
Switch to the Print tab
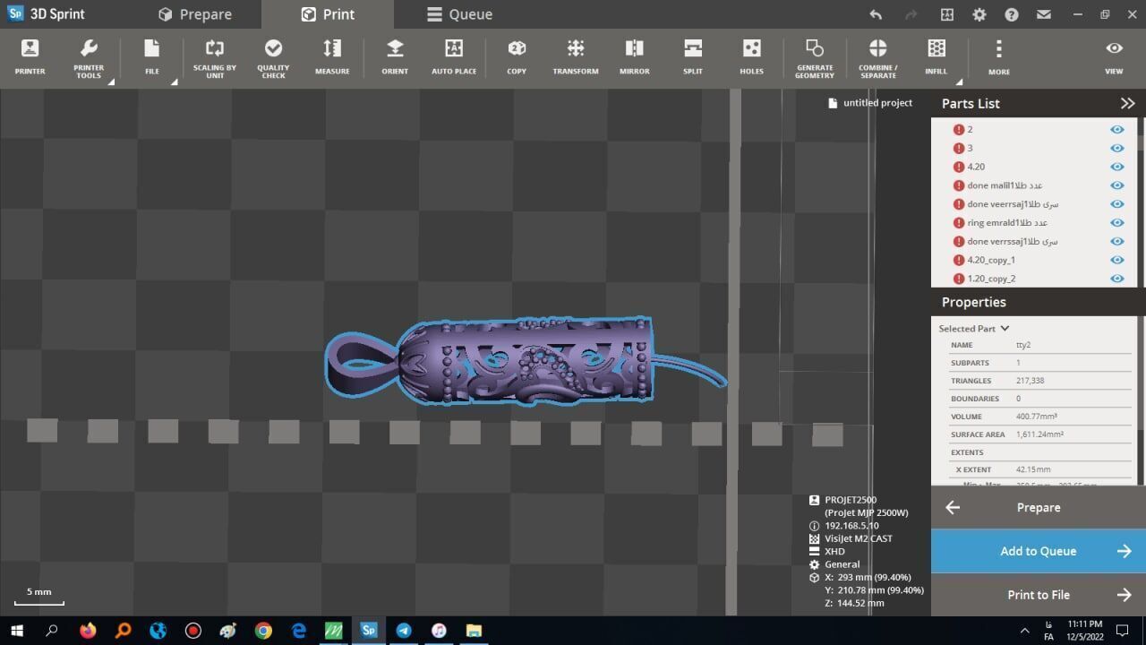pyautogui.click(x=328, y=14)
